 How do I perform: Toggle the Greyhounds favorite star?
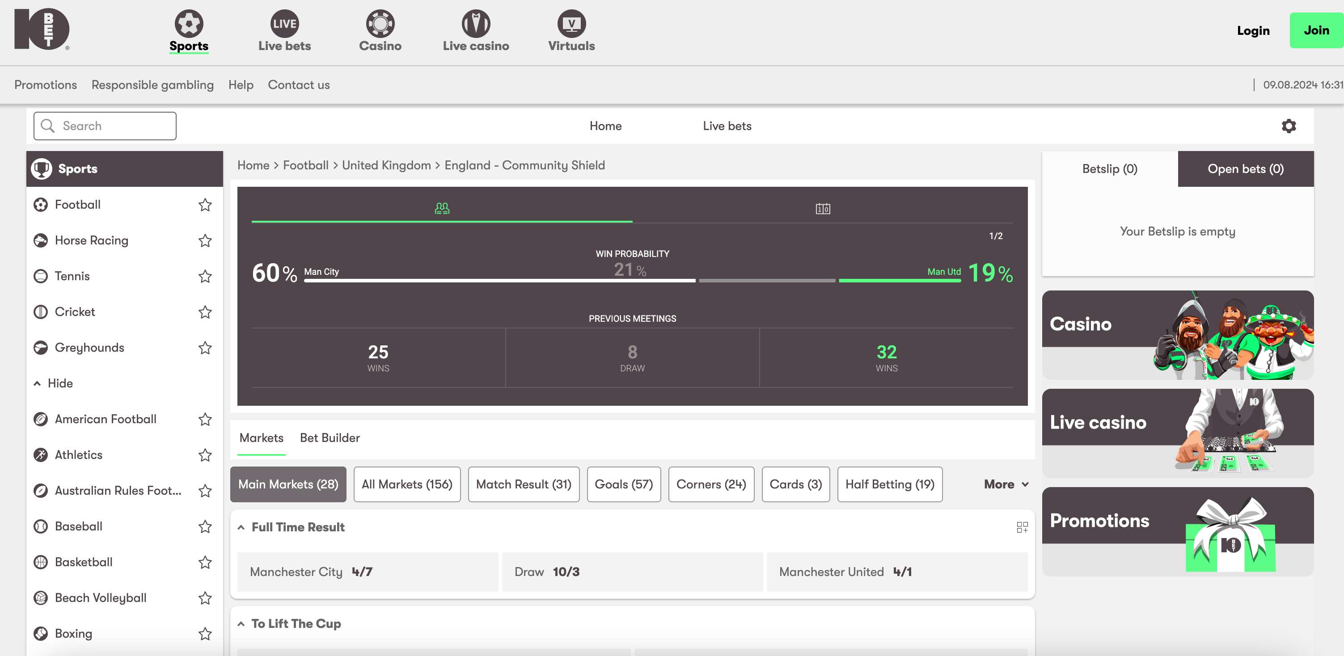click(205, 347)
